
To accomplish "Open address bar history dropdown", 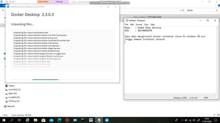I will pyautogui.click(x=180, y=10).
